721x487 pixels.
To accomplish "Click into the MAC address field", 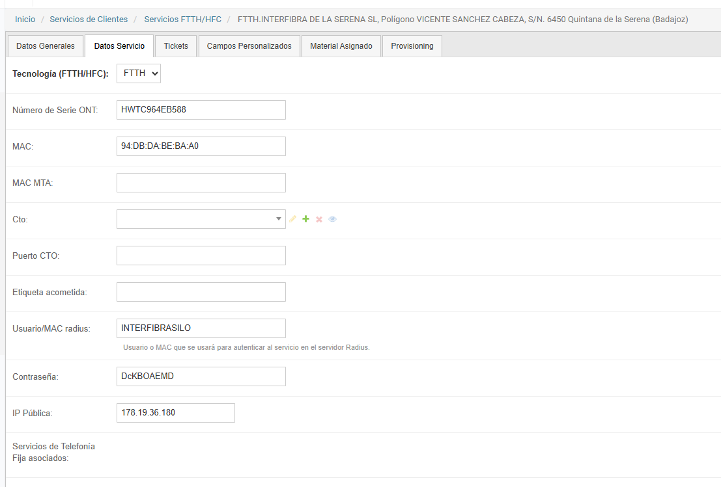I will pos(201,146).
